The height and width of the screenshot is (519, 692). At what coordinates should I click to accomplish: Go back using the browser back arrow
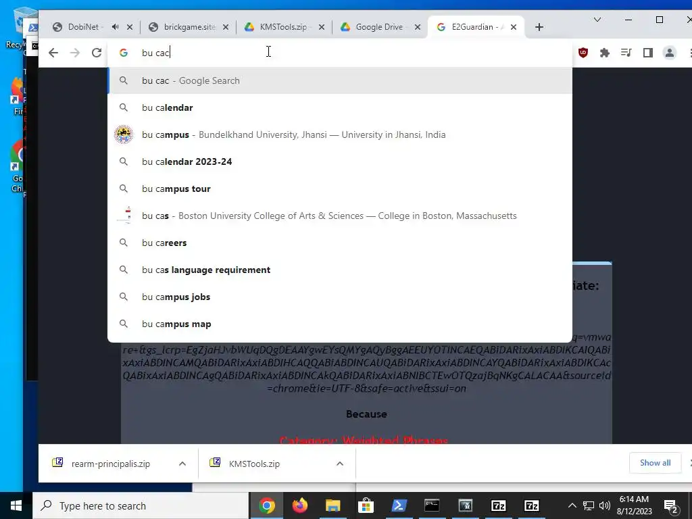[x=53, y=53]
